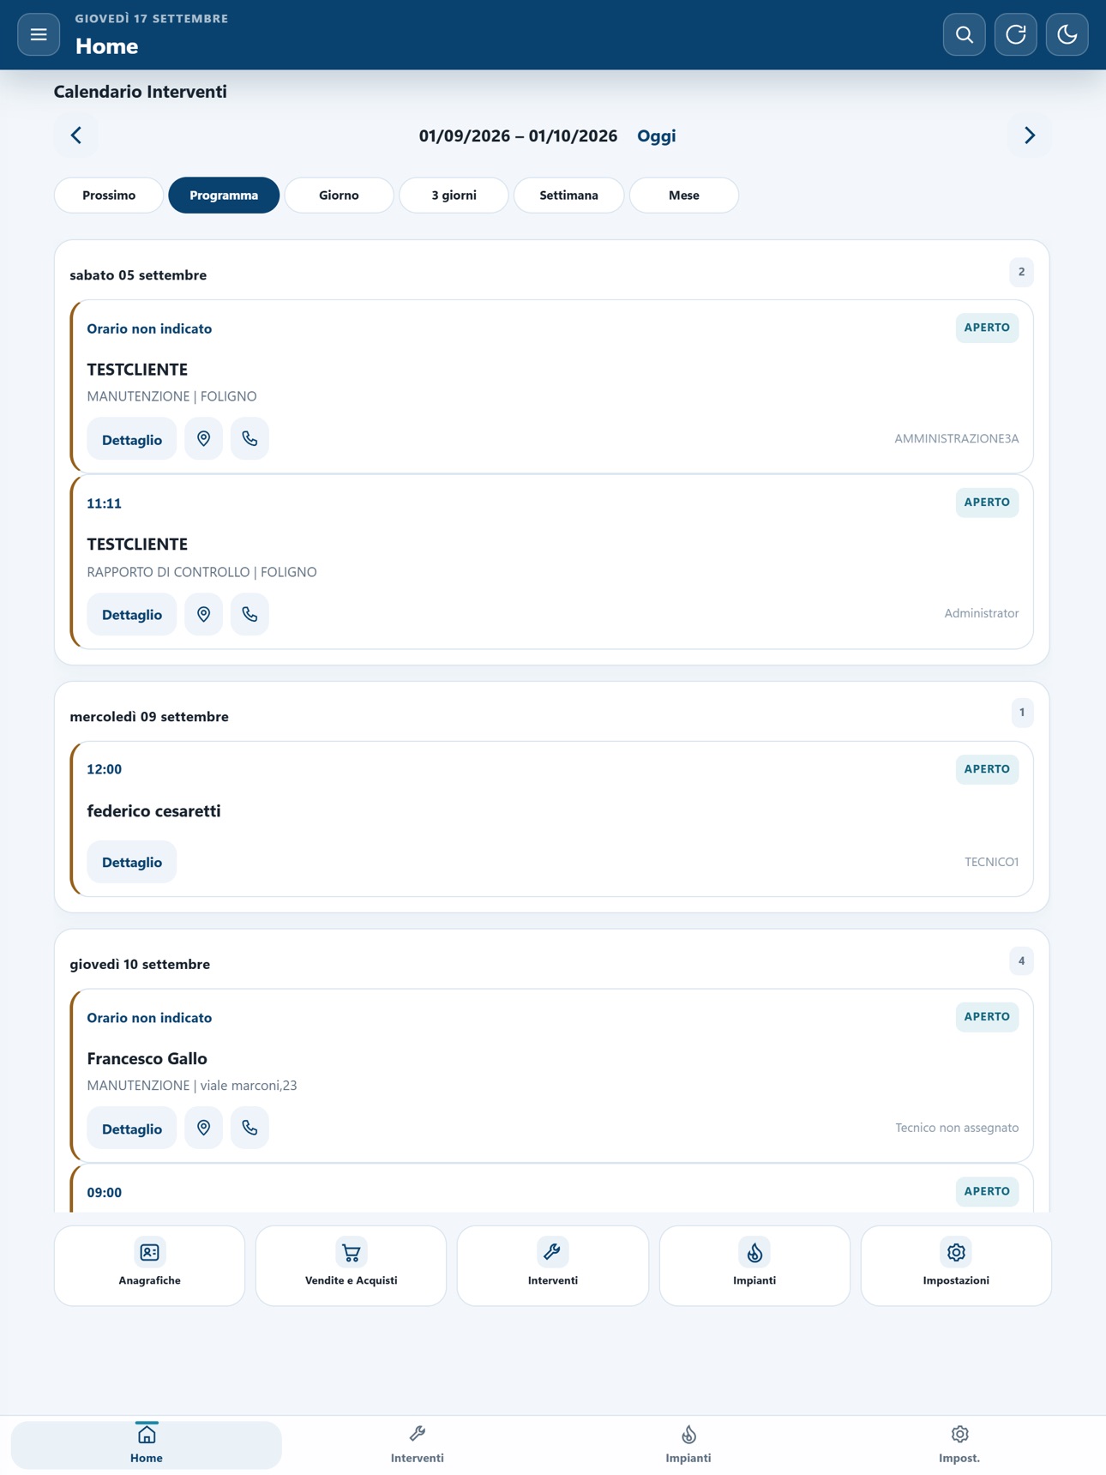Open Dettaglio for RAPPORTO DI CONTROLLO intervention
Screen dimensions: 1106x1475
point(132,614)
